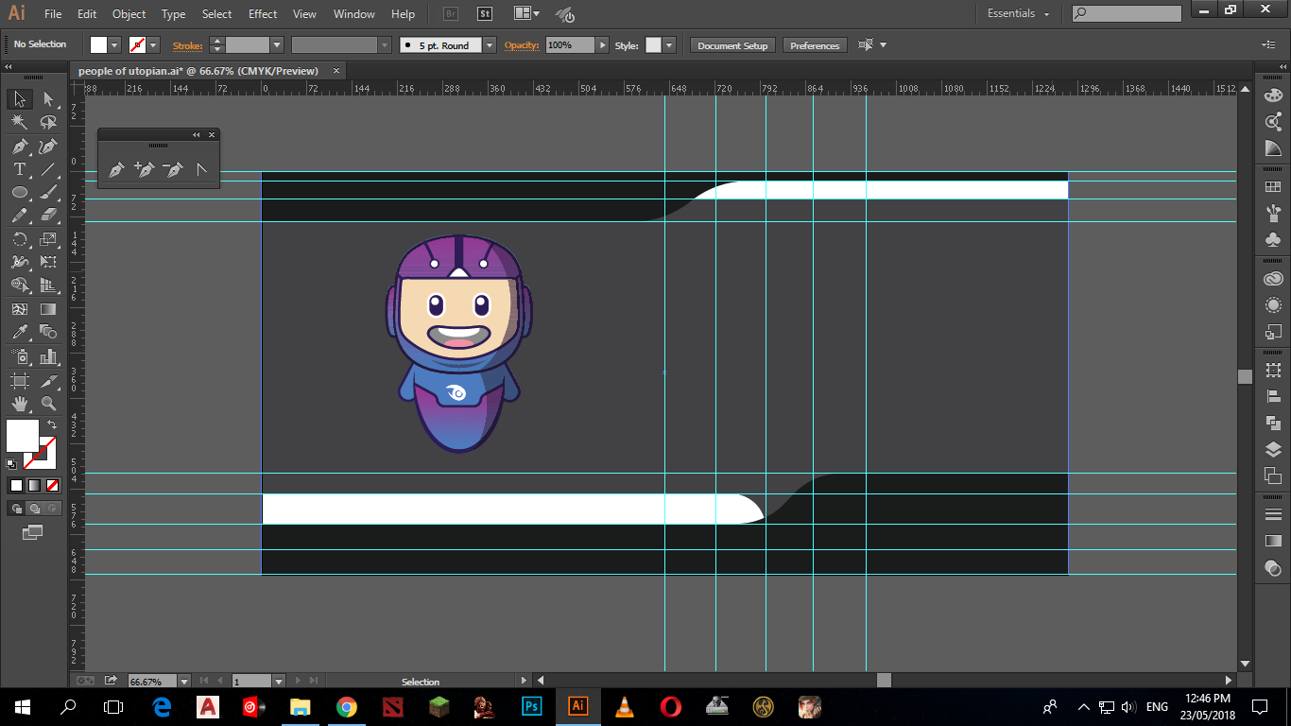Click the Preferences button
The image size is (1291, 726).
(x=814, y=45)
